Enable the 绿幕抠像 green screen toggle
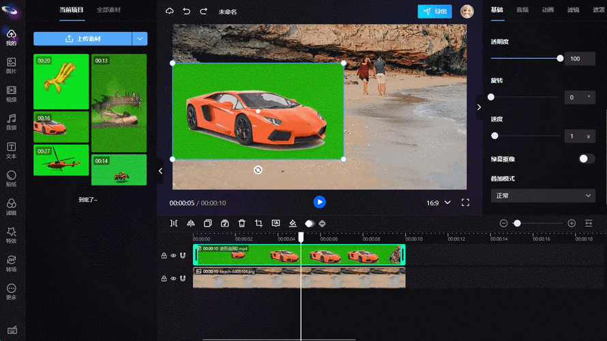607x341 pixels. [x=587, y=159]
